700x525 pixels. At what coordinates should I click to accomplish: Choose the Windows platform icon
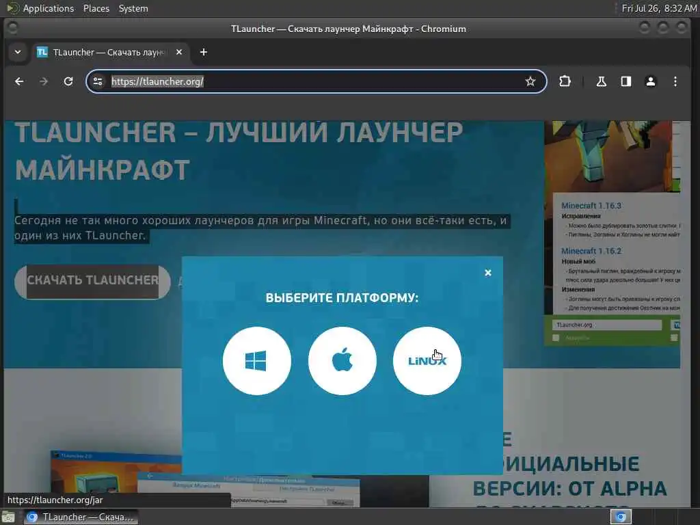257,361
